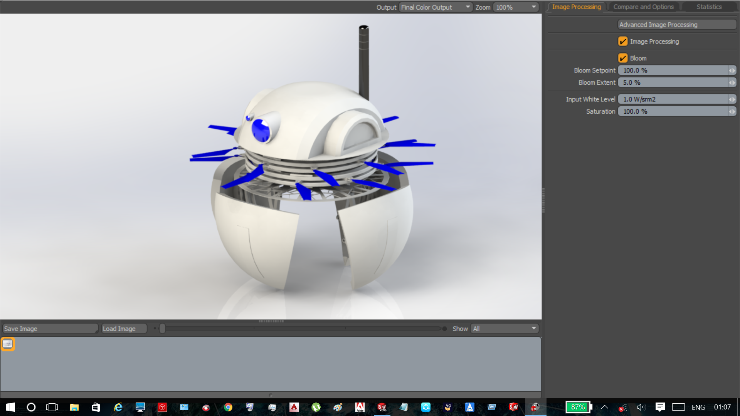Select the render thumbnail in the image strip
This screenshot has width=740, height=416.
tap(8, 344)
